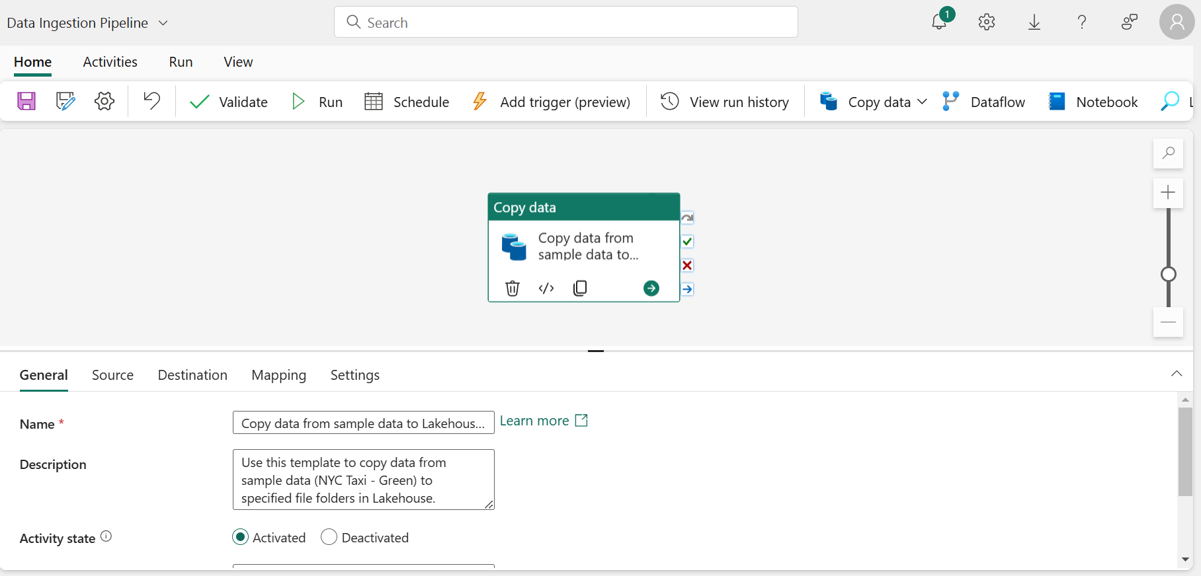This screenshot has width=1201, height=576.
Task: Open the settings gear in the header
Action: point(987,22)
